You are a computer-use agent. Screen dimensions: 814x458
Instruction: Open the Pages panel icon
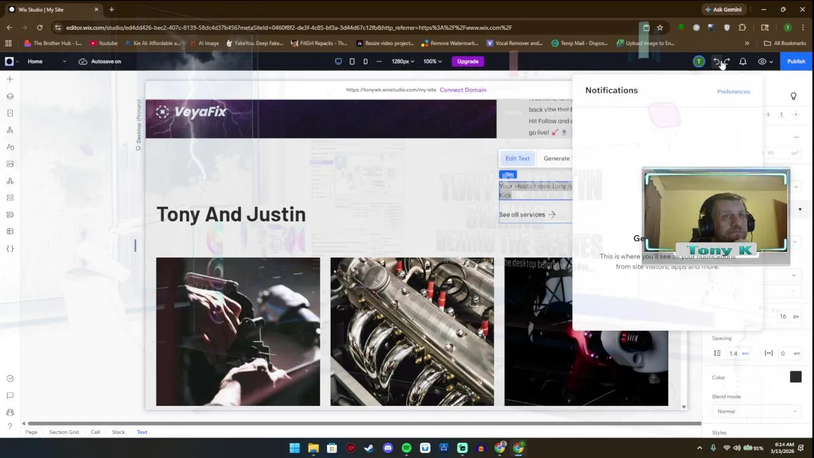click(10, 113)
